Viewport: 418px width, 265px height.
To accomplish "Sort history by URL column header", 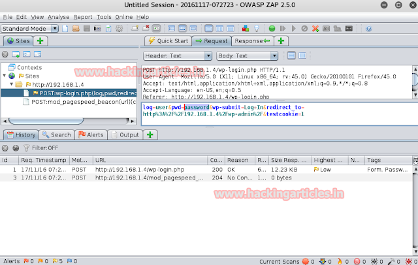I will 150,160.
